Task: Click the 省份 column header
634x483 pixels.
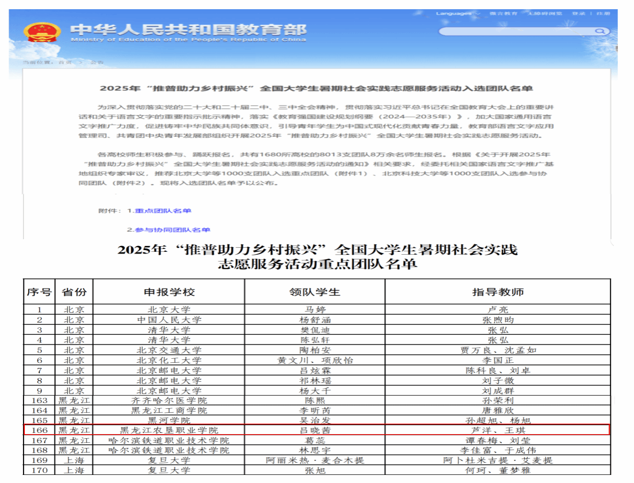Action: pos(74,292)
